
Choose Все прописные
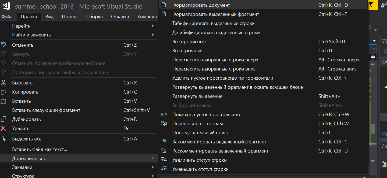pyautogui.click(x=263, y=42)
